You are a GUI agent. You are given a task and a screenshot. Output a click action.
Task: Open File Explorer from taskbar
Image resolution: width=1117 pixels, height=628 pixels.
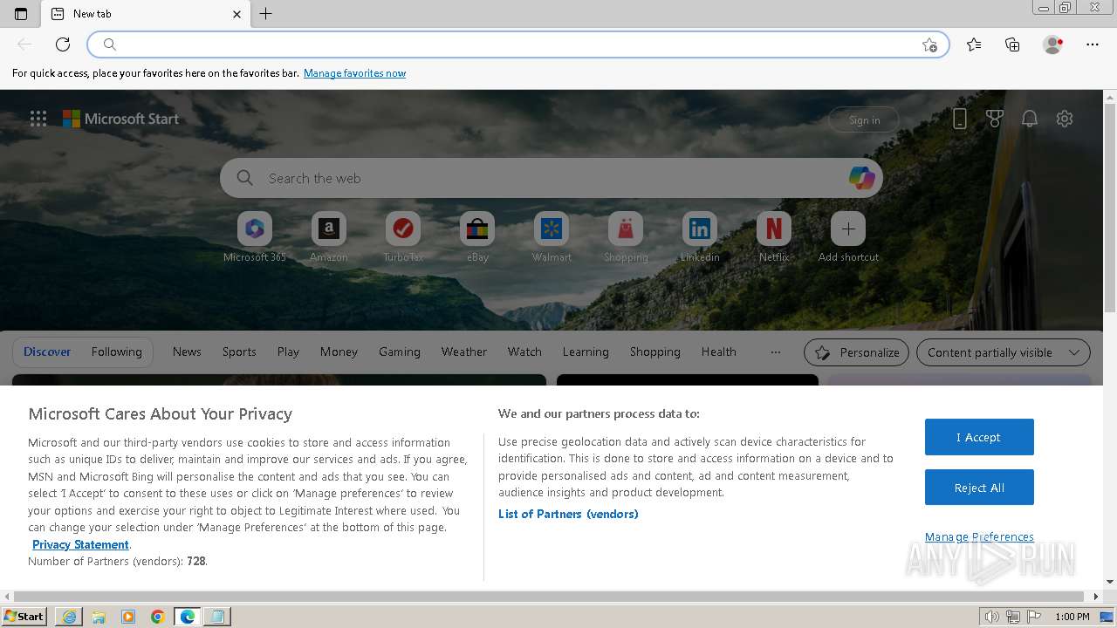[x=99, y=617]
